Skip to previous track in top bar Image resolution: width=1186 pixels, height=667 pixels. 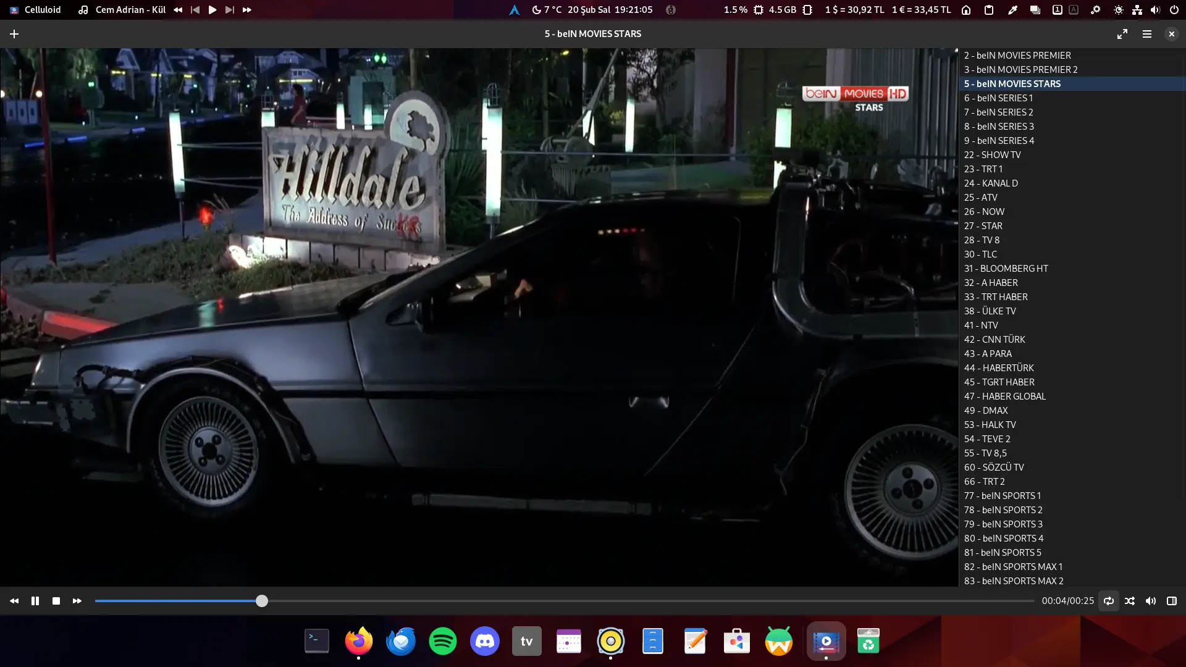click(x=195, y=10)
